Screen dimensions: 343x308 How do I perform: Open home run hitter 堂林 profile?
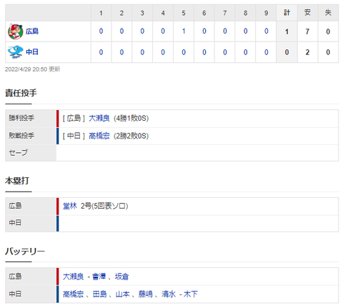tap(70, 206)
